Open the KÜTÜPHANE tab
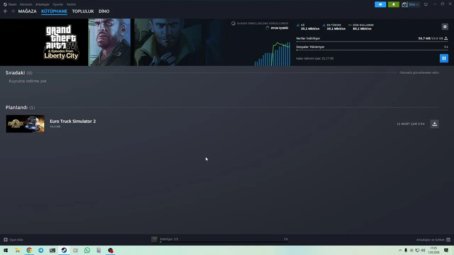This screenshot has height=255, width=454. coord(54,11)
